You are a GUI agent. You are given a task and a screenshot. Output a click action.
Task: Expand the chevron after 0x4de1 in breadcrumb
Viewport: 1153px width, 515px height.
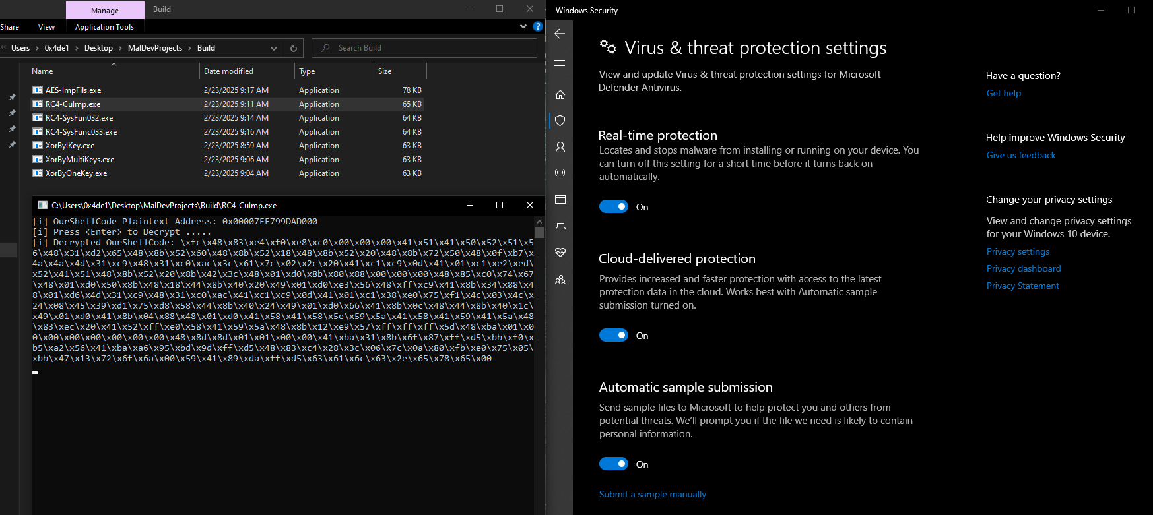click(77, 48)
